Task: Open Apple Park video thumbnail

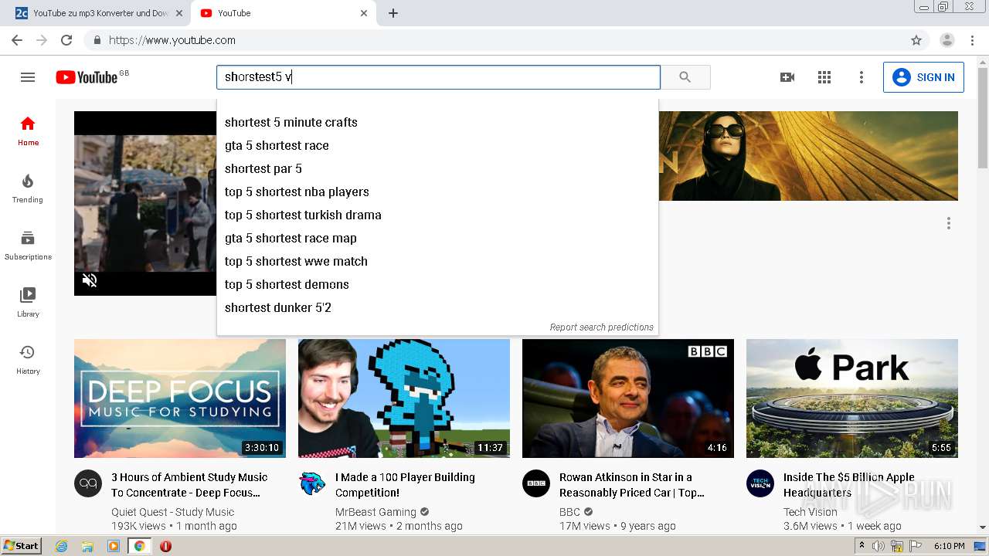Action: [852, 398]
